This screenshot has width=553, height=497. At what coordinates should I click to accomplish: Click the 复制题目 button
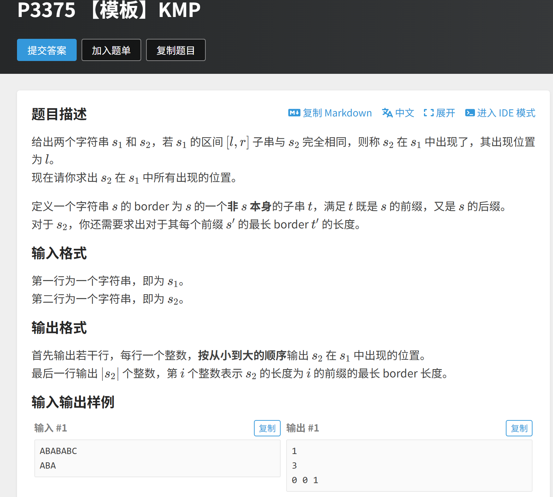176,50
